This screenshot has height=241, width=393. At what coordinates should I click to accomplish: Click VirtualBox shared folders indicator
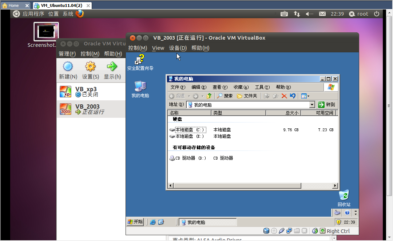[x=297, y=231]
